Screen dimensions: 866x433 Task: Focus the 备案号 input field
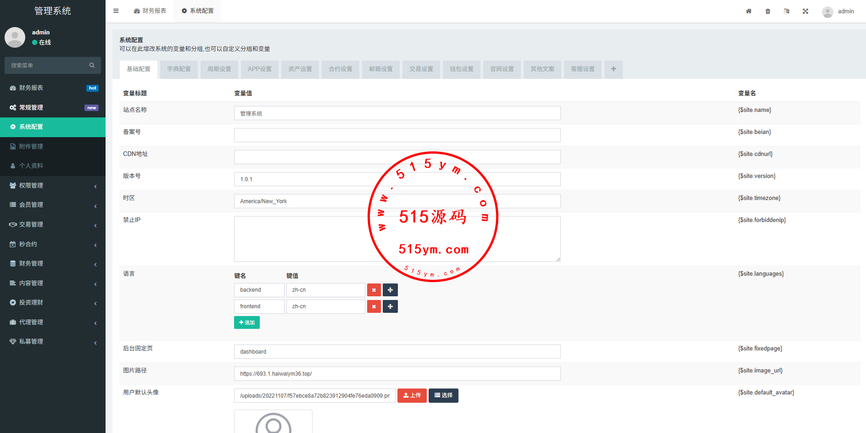397,135
